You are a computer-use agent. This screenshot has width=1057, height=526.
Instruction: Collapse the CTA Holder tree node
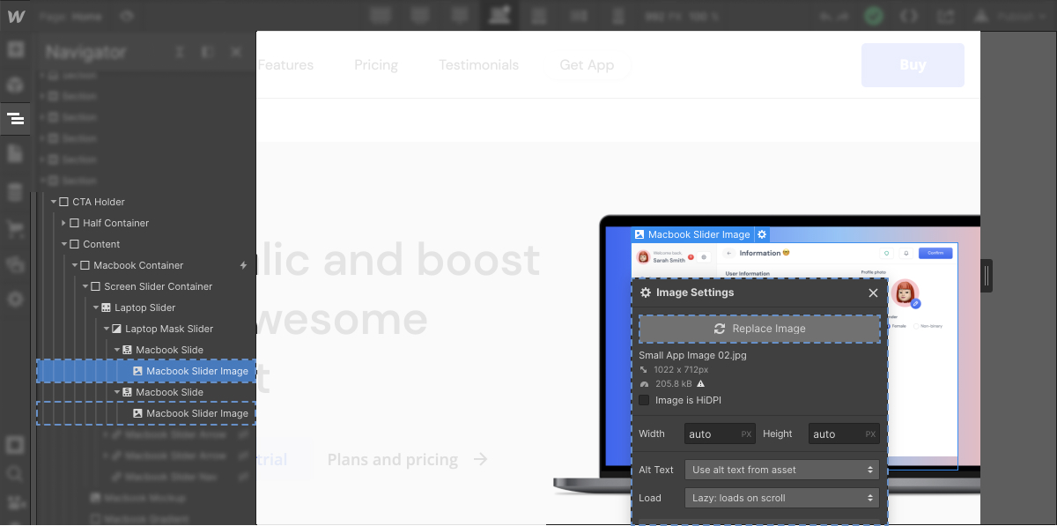click(x=54, y=202)
